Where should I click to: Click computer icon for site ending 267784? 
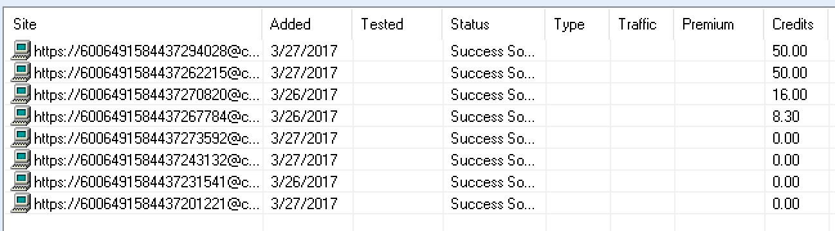tap(22, 116)
